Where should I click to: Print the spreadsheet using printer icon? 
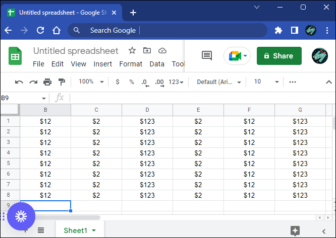click(47, 82)
